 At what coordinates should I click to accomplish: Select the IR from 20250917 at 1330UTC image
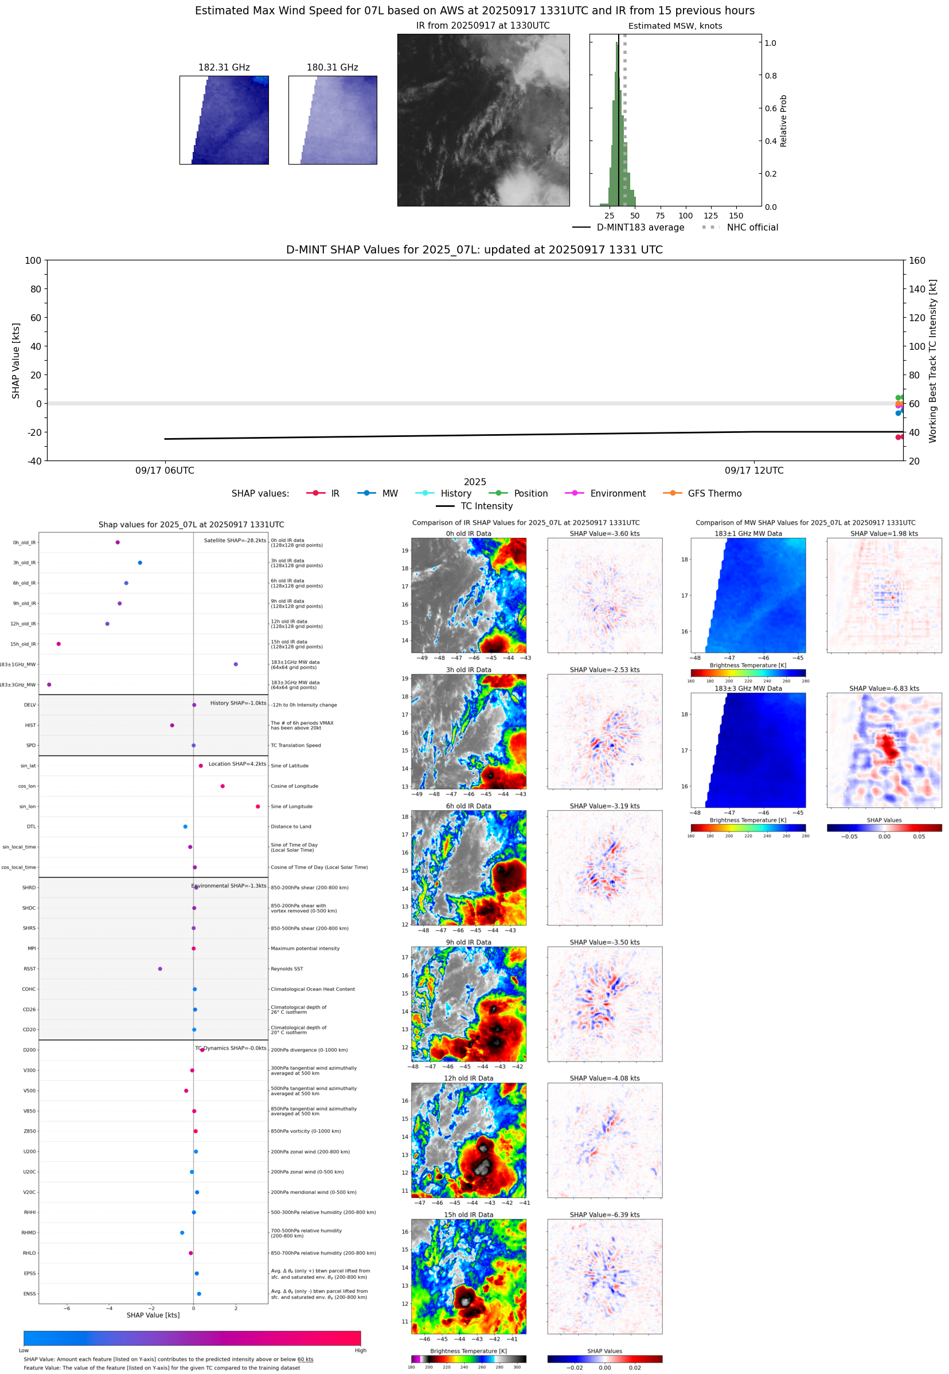pos(483,120)
